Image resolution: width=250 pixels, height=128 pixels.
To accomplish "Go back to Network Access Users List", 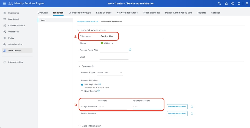I will pyautogui.click(x=88, y=21).
